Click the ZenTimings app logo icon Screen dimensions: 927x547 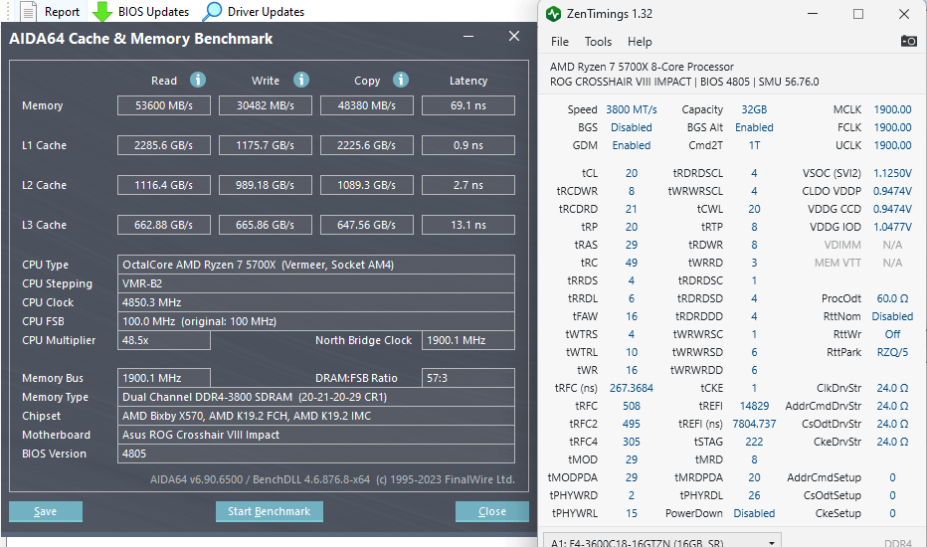pos(553,14)
